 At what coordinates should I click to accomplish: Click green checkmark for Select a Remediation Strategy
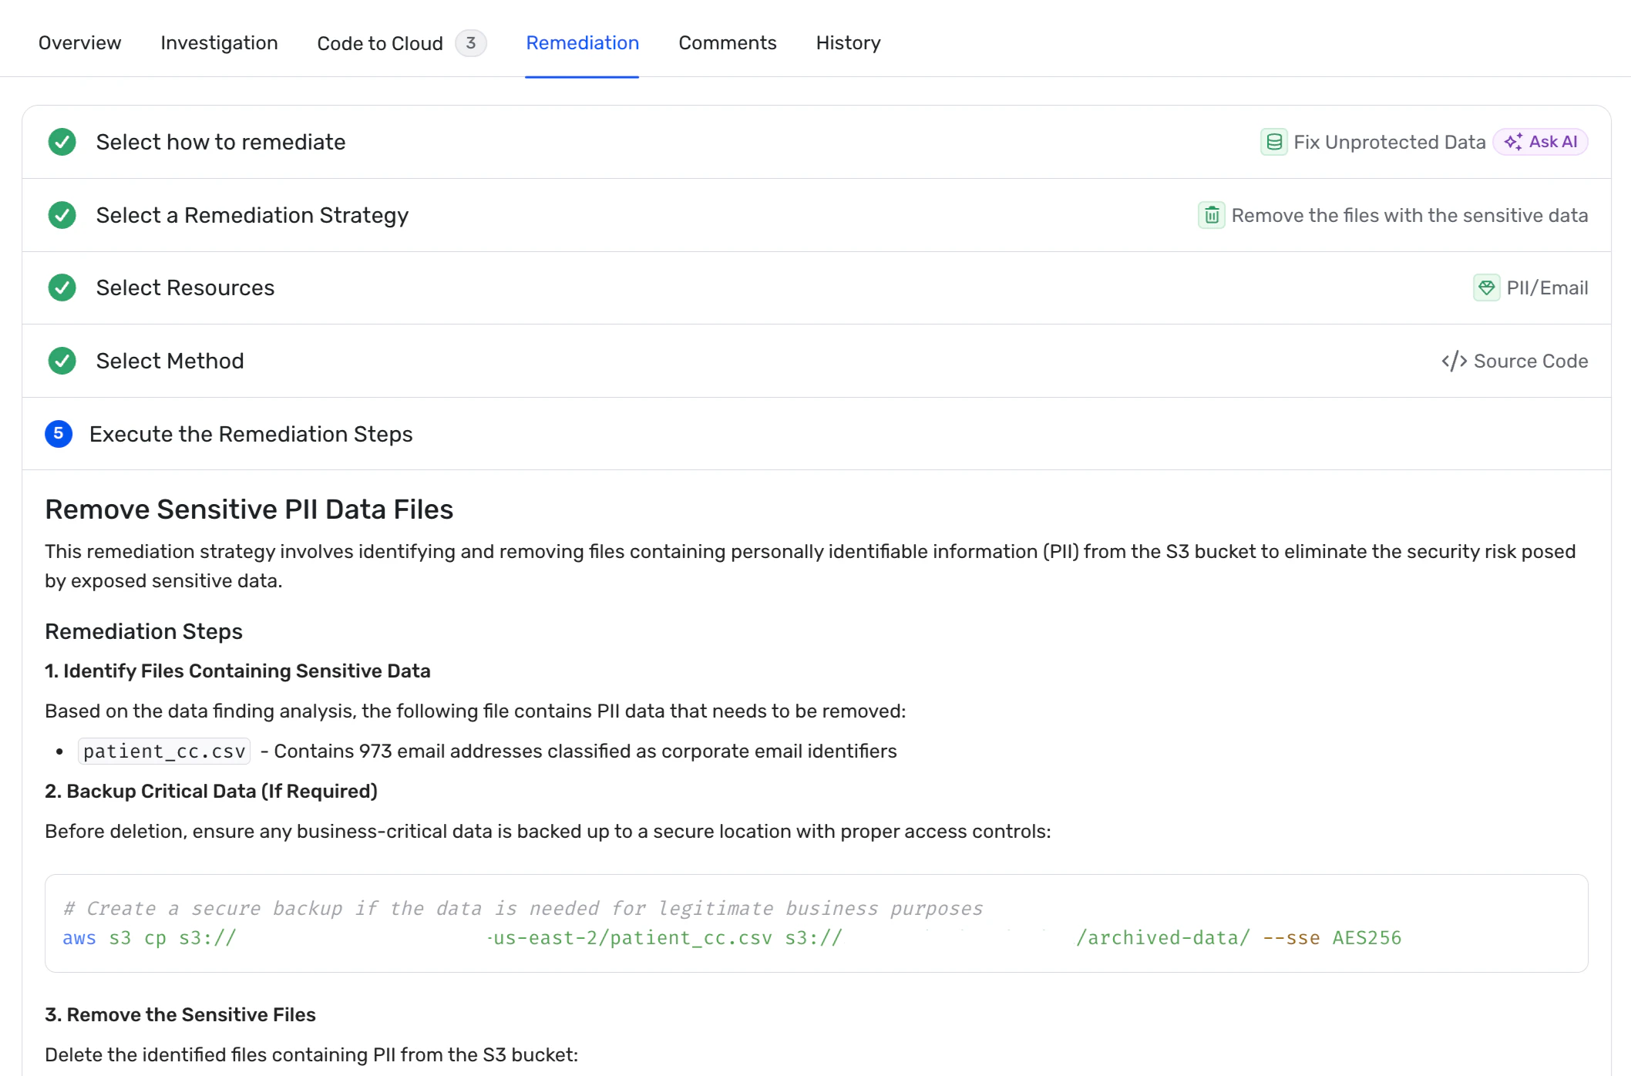point(62,215)
